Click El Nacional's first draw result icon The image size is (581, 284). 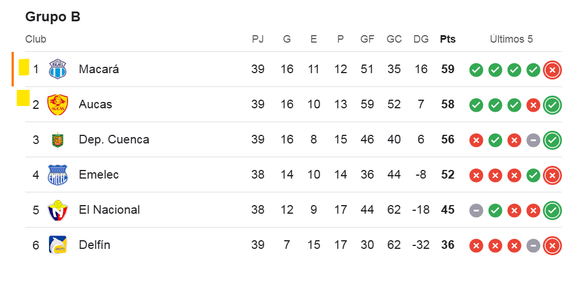476,211
